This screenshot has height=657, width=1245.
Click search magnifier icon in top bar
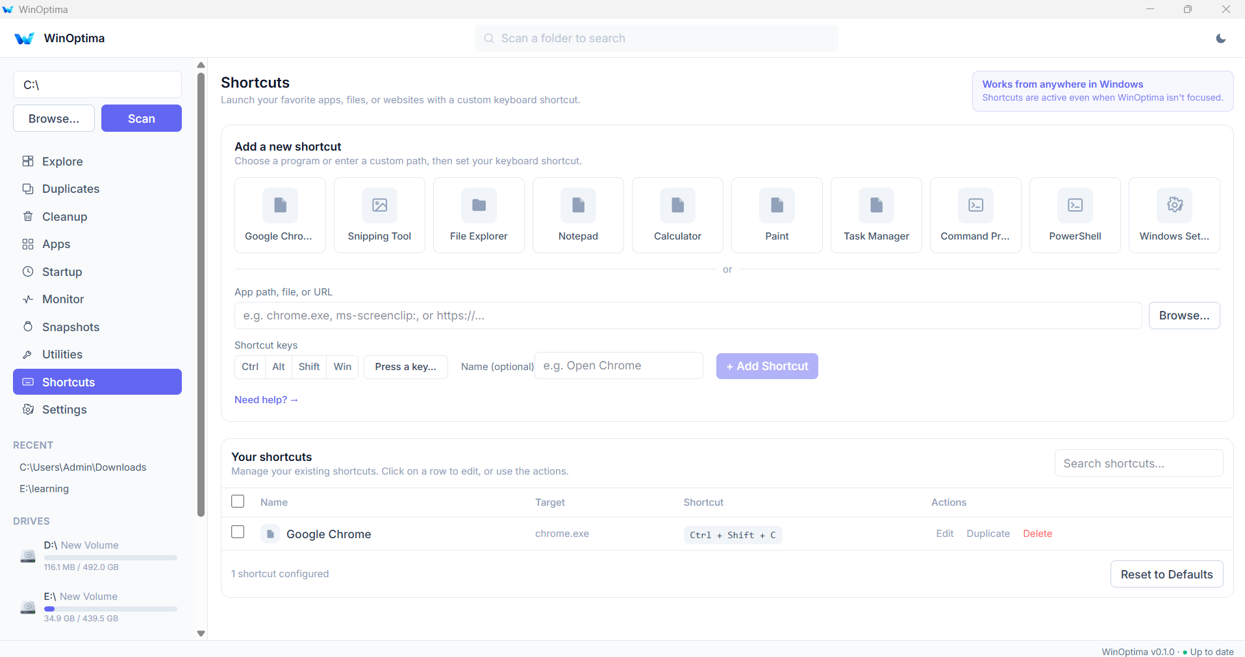pyautogui.click(x=489, y=38)
